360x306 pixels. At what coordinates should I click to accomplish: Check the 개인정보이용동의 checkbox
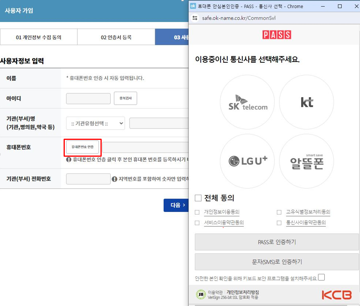(x=197, y=212)
